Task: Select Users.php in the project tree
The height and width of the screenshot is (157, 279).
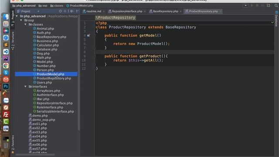Action: (44, 82)
